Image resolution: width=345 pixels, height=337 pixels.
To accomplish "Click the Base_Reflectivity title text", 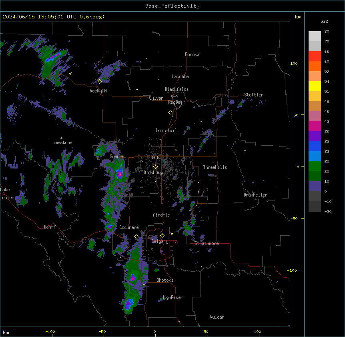I will [x=172, y=6].
